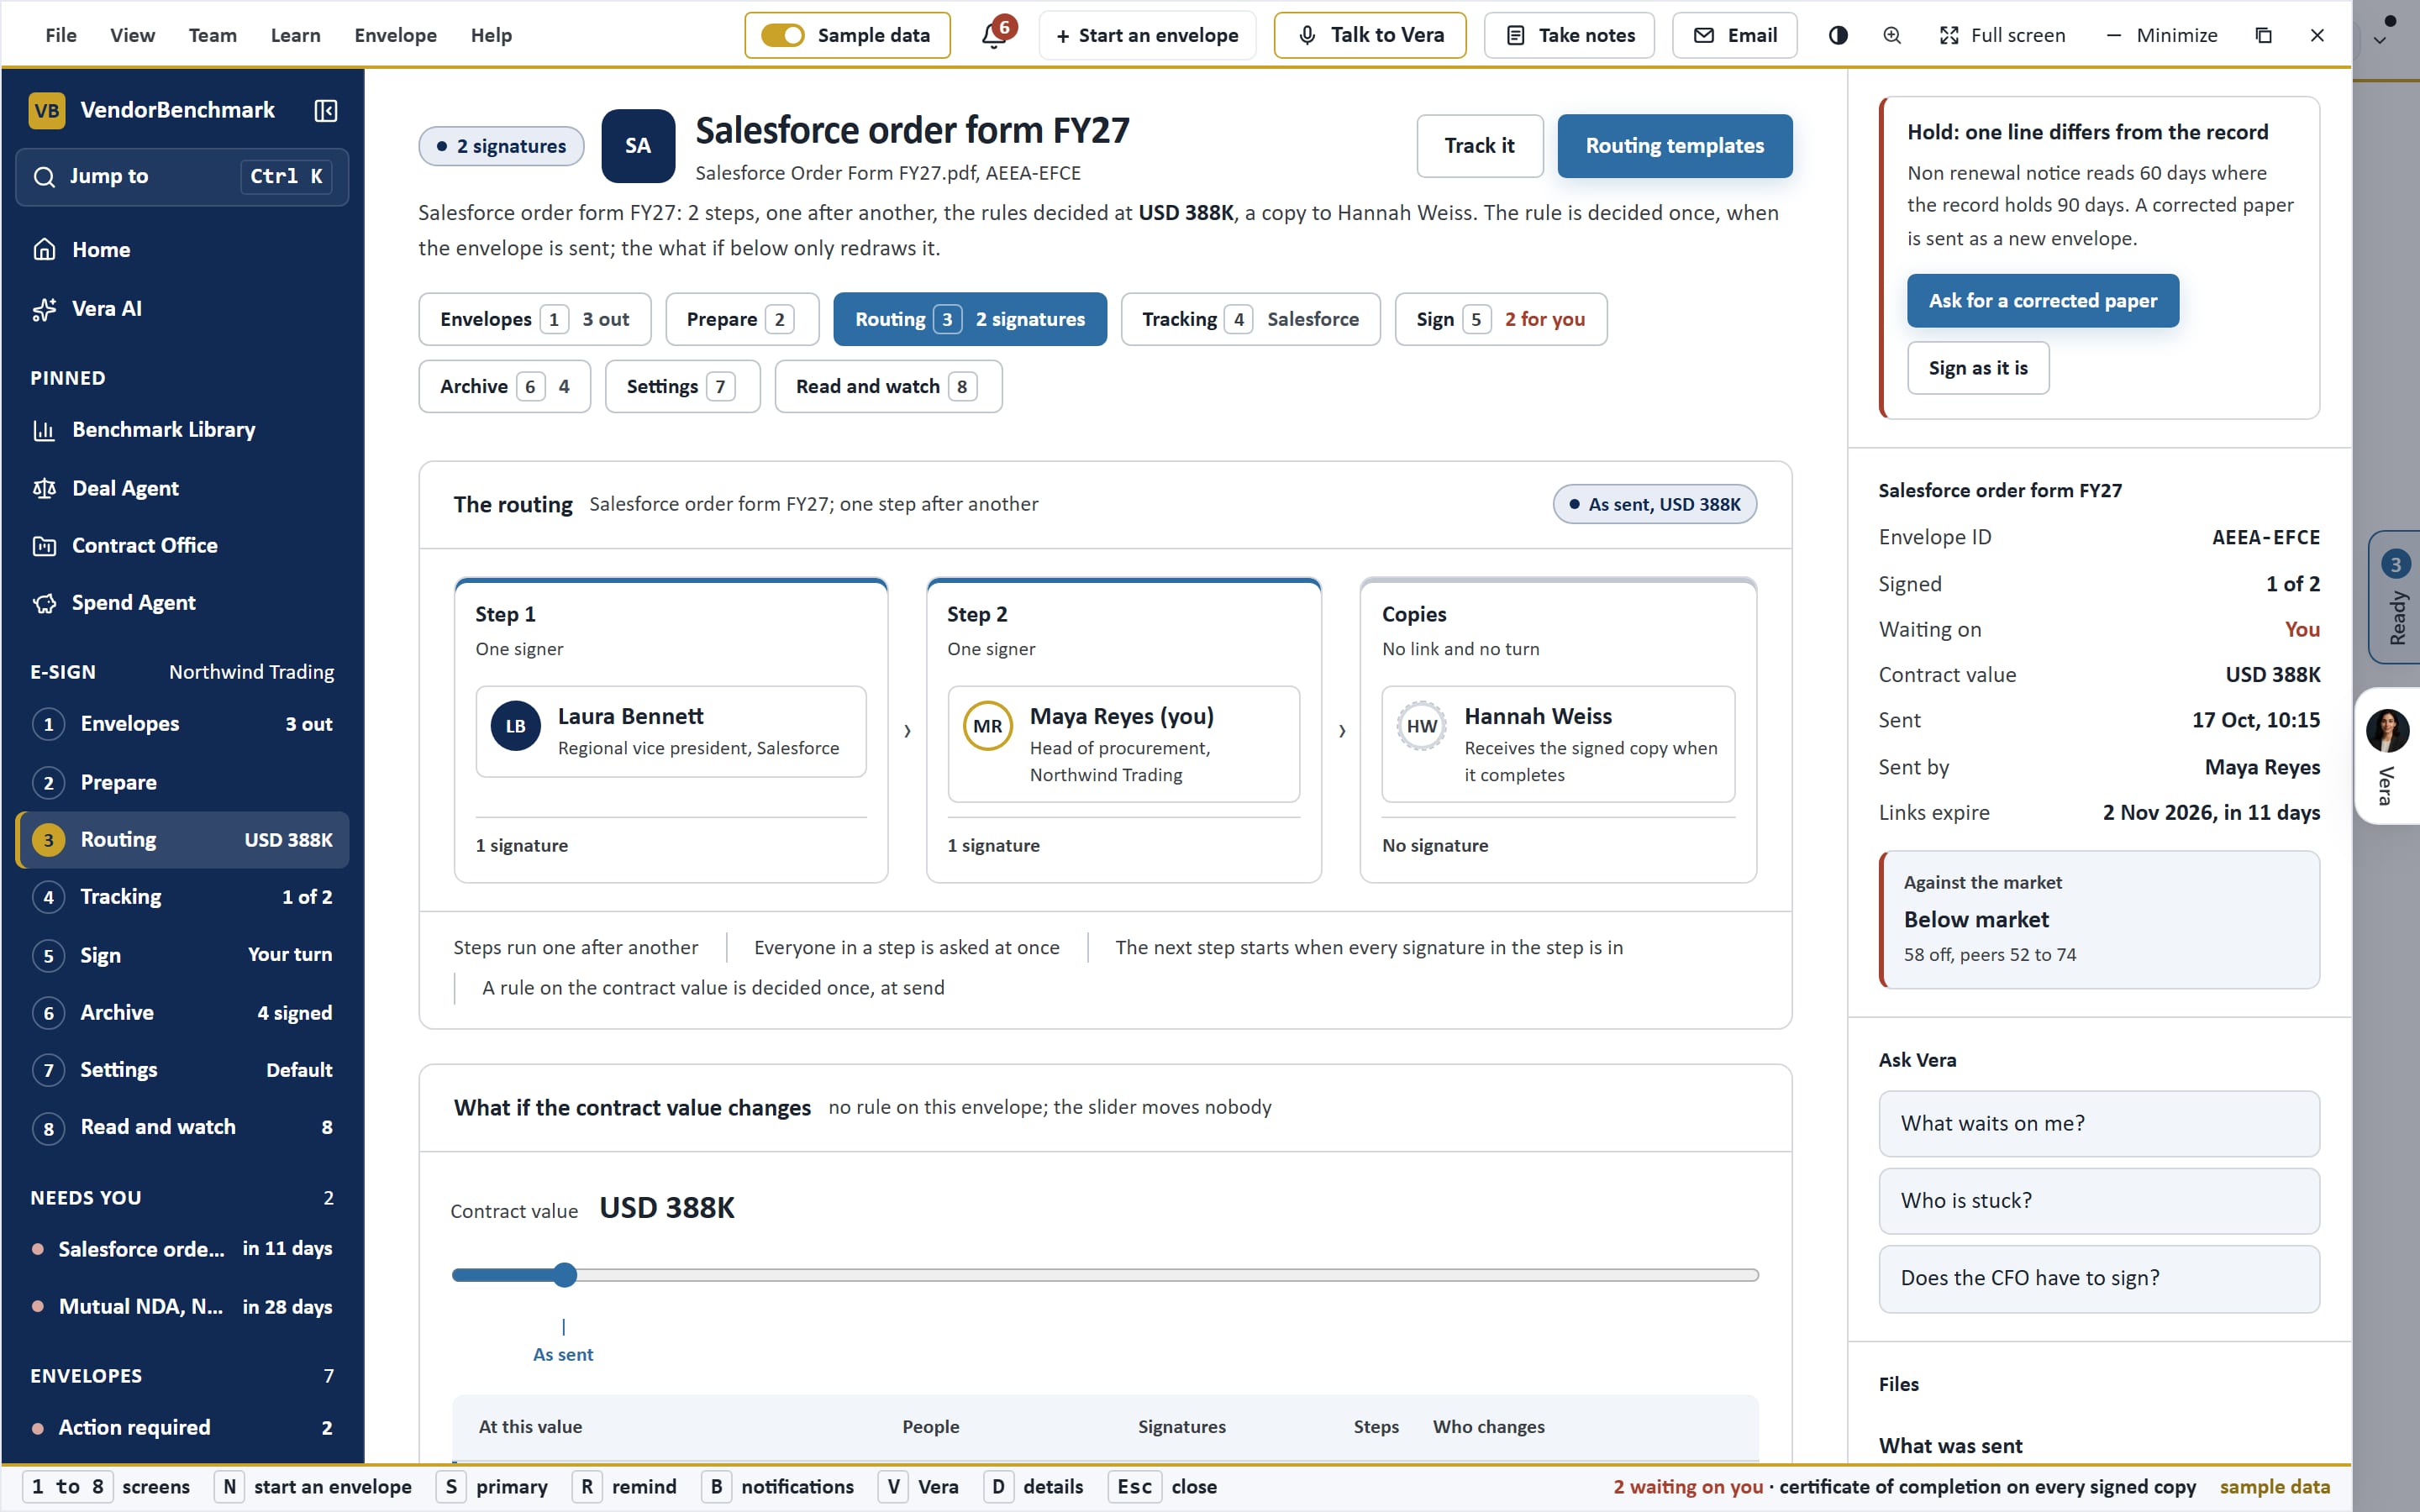
Task: Open Mutual NDA item needing you
Action: tap(182, 1307)
